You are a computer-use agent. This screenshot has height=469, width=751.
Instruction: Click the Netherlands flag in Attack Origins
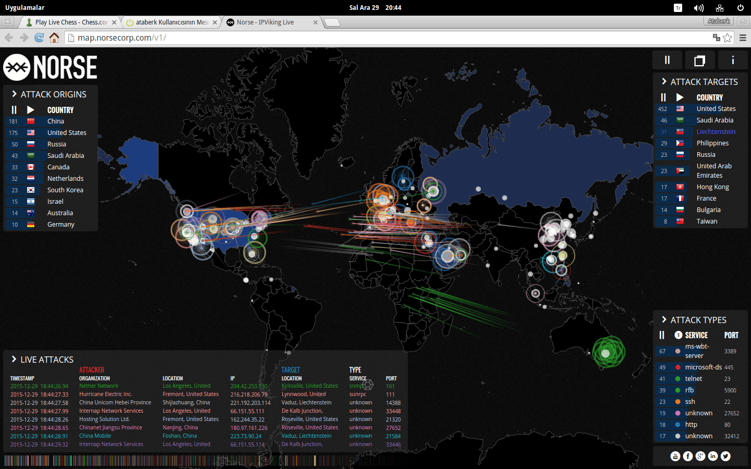(x=31, y=179)
